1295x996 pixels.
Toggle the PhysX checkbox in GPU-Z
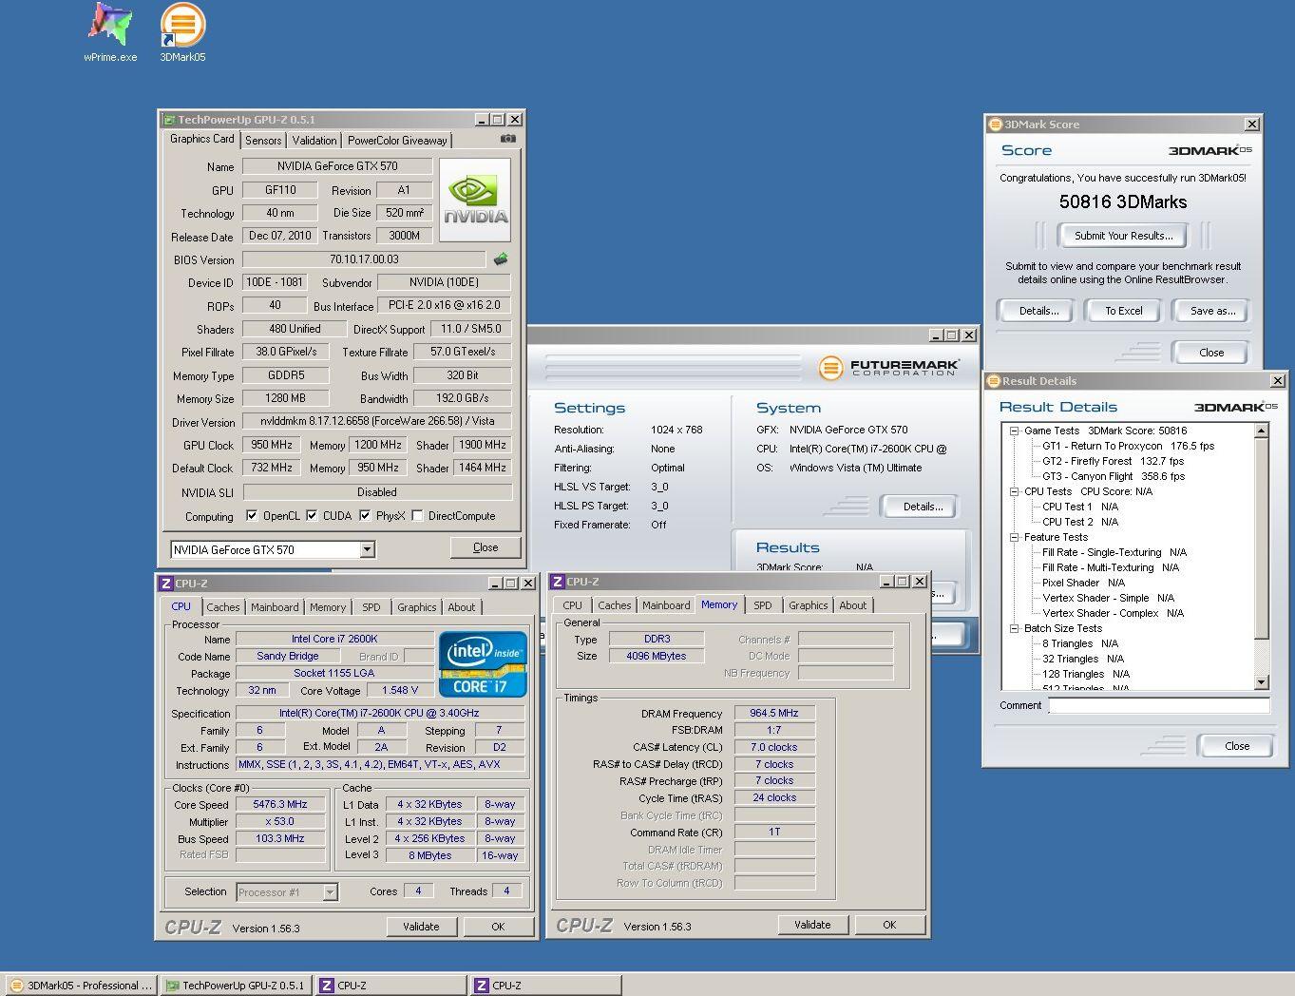click(365, 516)
